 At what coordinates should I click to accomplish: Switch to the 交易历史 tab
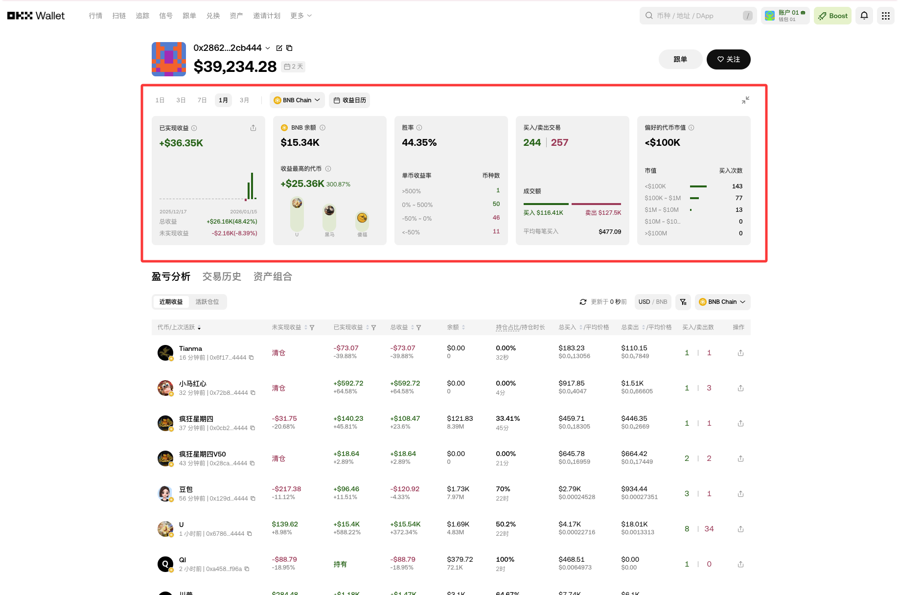click(222, 276)
